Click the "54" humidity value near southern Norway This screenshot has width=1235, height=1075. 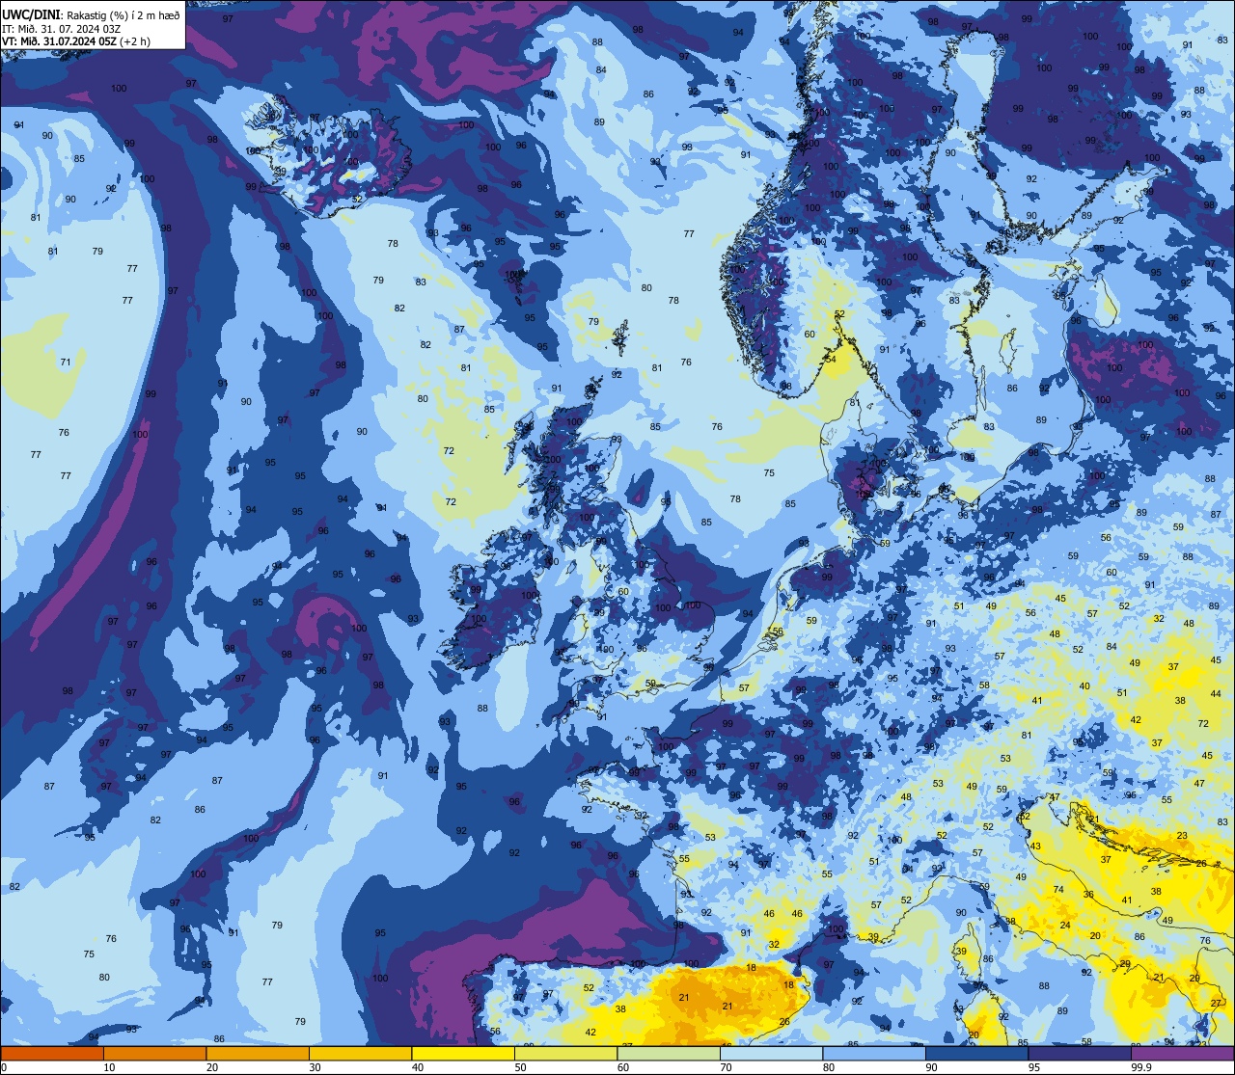pos(830,359)
